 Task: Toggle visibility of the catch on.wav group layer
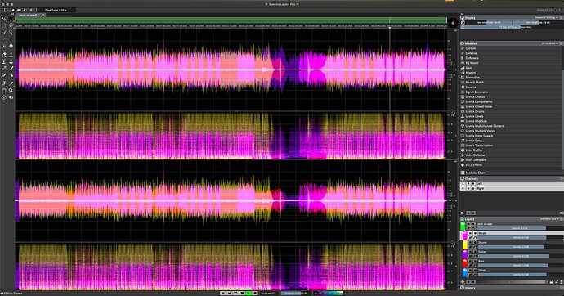[468, 224]
